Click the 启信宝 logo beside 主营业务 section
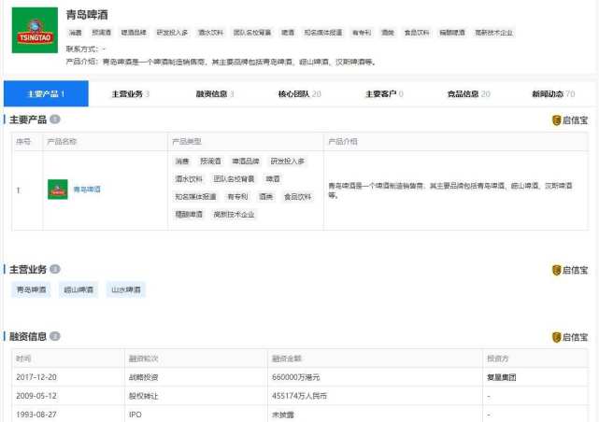This screenshot has width=599, height=422. pos(570,270)
